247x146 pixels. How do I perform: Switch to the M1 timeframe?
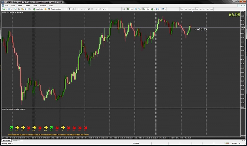(x=182, y=9)
